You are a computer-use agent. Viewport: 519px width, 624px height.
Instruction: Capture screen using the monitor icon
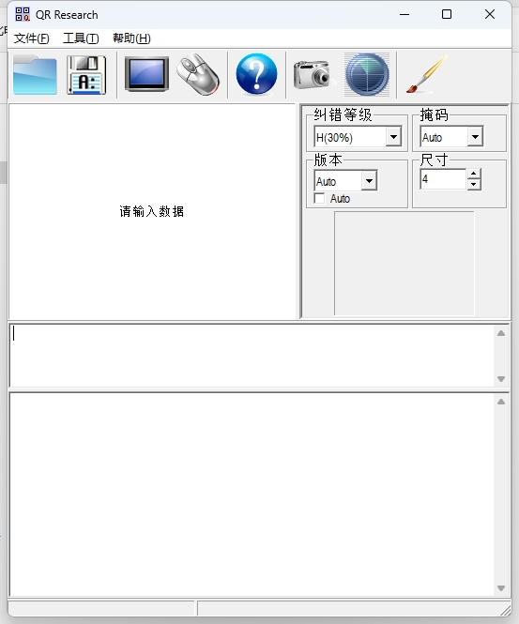pyautogui.click(x=146, y=74)
